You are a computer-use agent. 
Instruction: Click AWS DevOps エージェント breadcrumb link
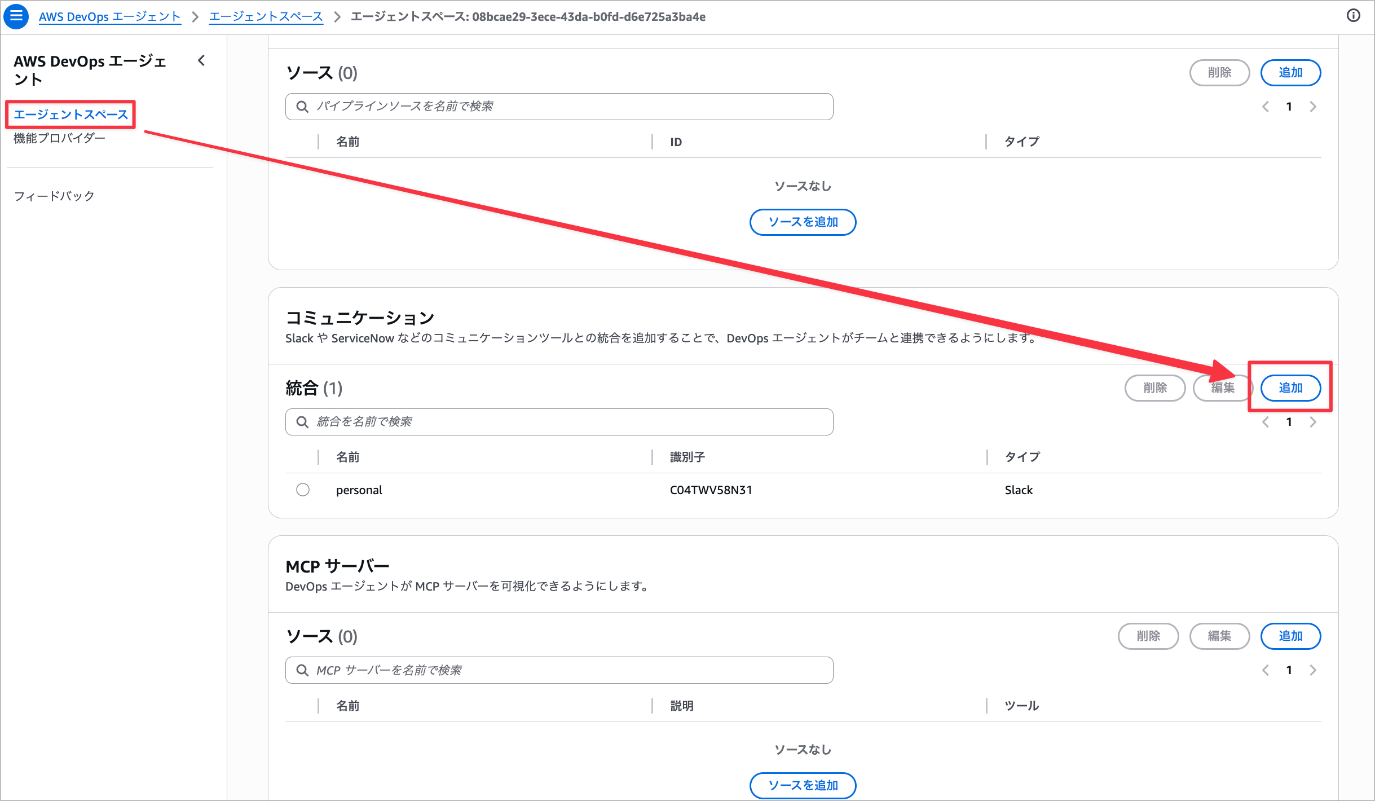point(109,17)
